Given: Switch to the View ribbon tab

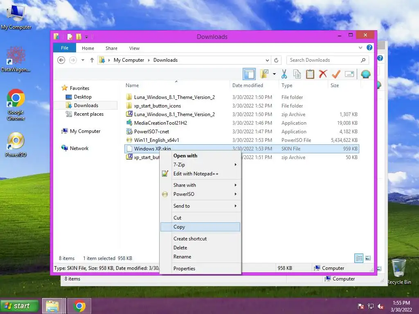Looking at the screenshot, I should pyautogui.click(x=134, y=48).
